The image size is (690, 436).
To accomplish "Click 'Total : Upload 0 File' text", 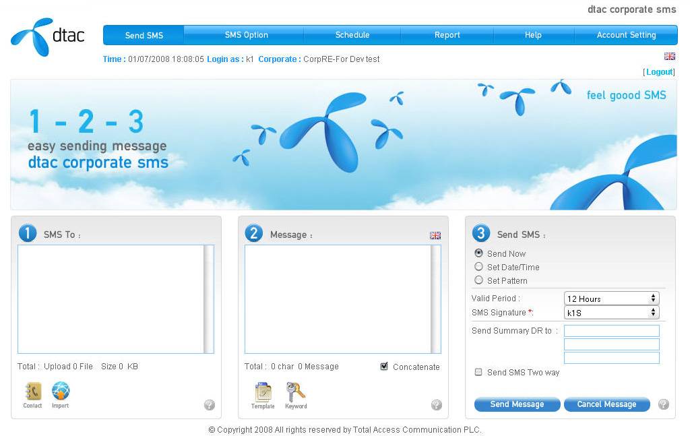I will pos(55,367).
